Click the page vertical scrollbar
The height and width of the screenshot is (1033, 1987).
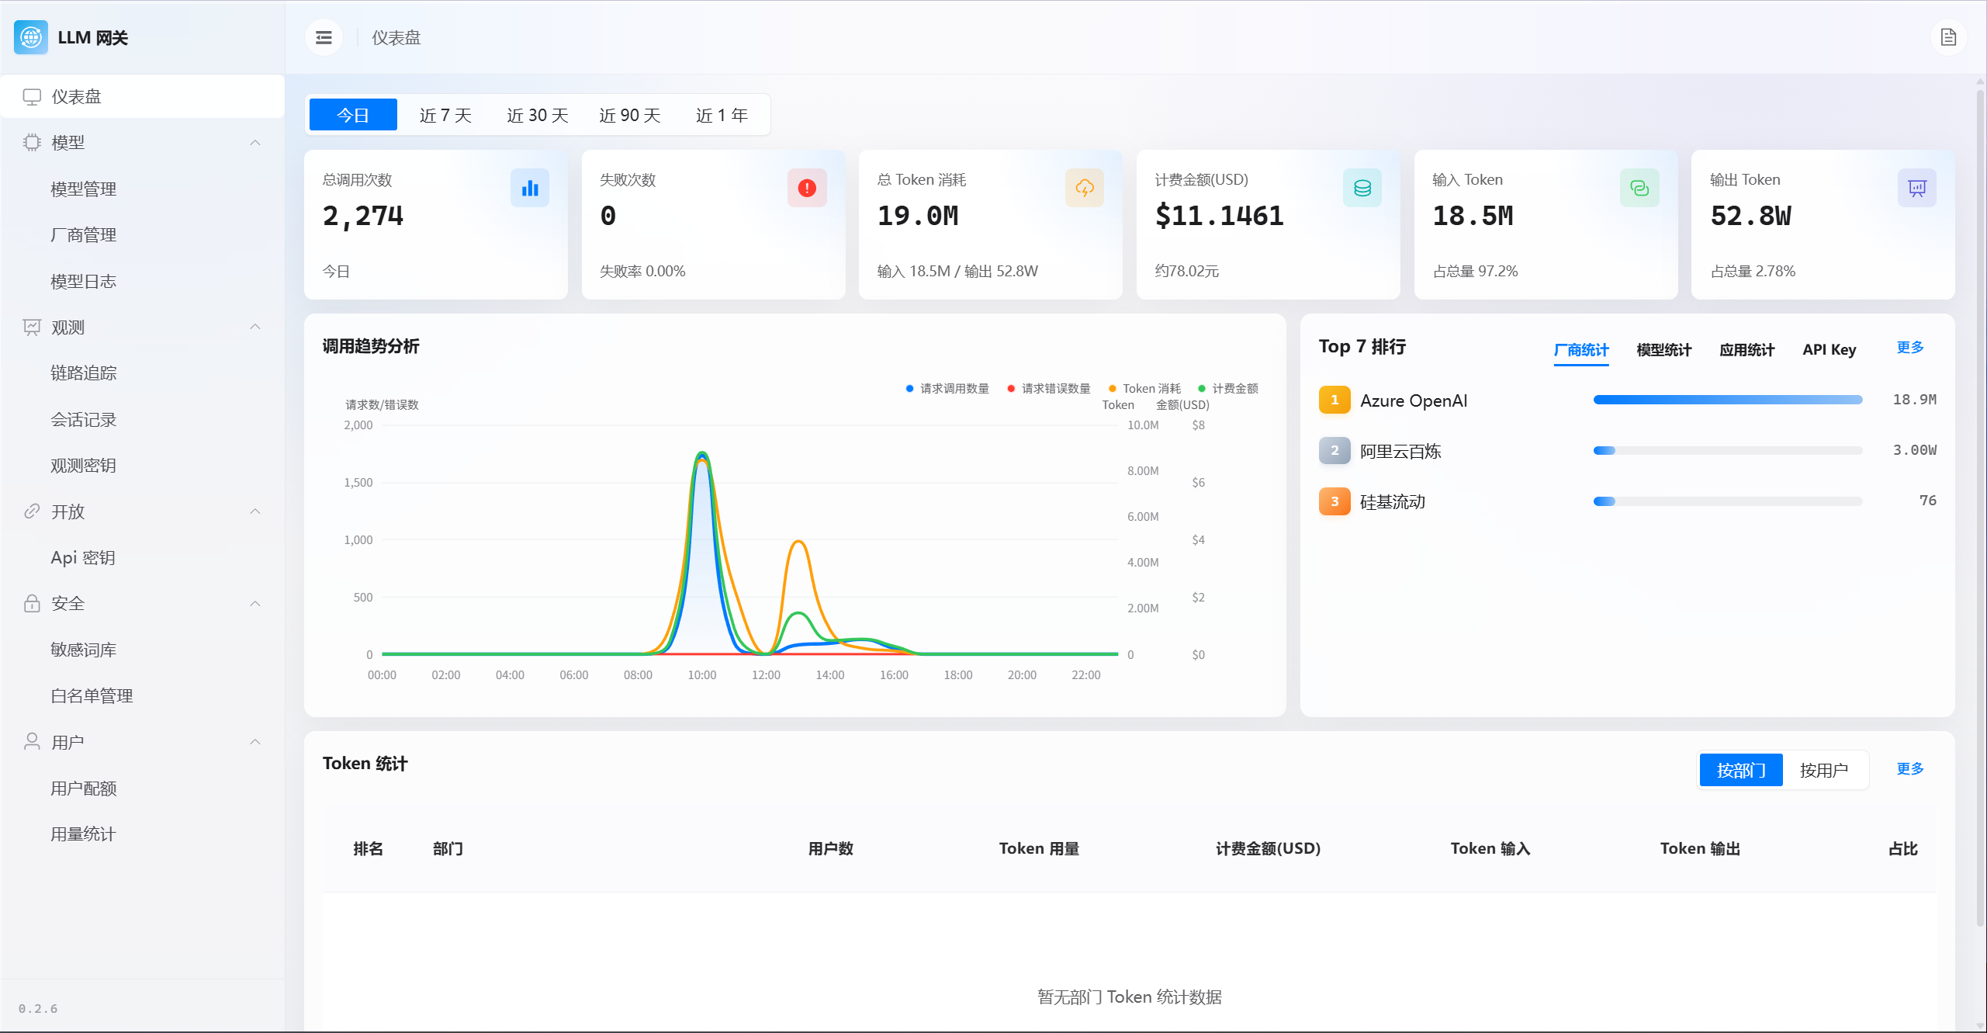click(x=1979, y=508)
